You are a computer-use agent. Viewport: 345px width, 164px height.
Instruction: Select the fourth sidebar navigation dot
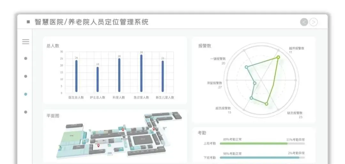[26, 112]
